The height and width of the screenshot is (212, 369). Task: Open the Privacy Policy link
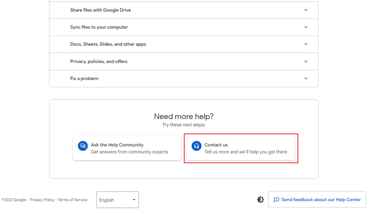42,200
